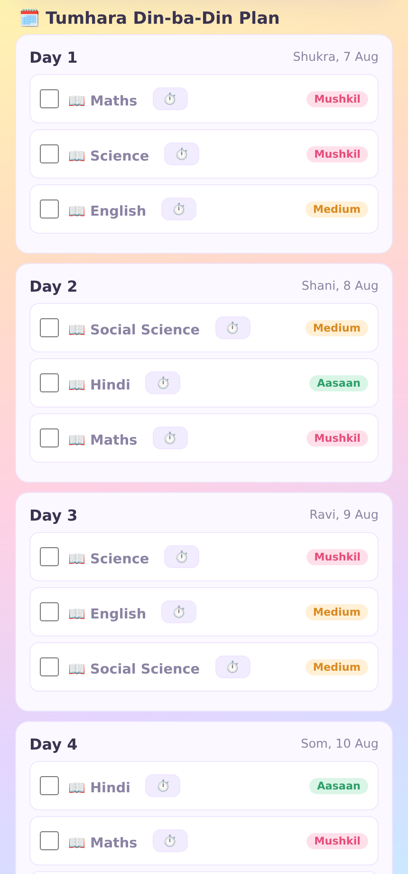Tick Science checkbox under Day 1

(49, 154)
